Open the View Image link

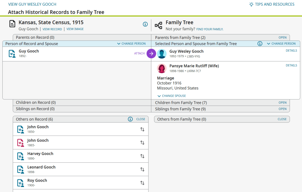tap(75, 29)
